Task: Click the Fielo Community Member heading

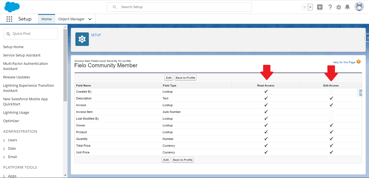Action: tap(106, 66)
